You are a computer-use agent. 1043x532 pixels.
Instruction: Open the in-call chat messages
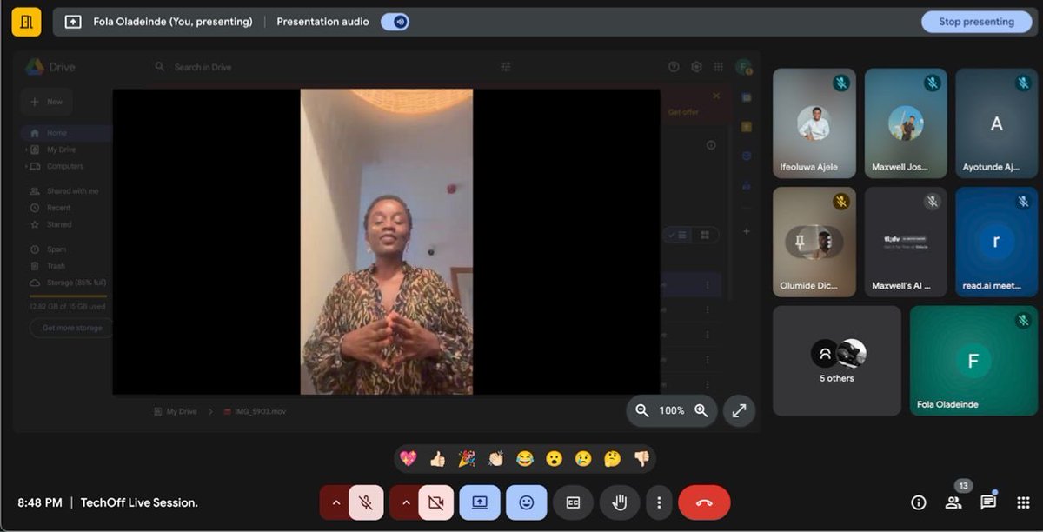988,502
